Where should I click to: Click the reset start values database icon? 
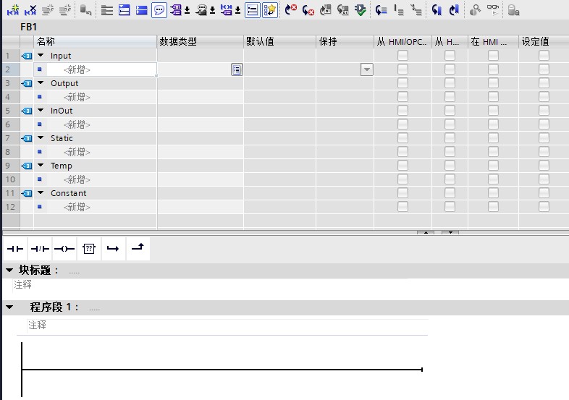(x=85, y=10)
